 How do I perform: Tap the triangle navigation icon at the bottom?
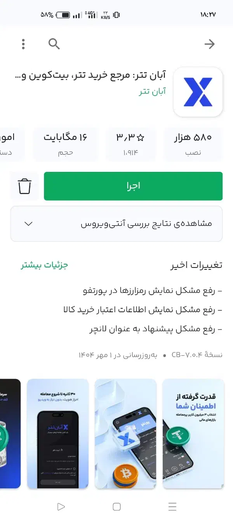[x=61, y=507]
